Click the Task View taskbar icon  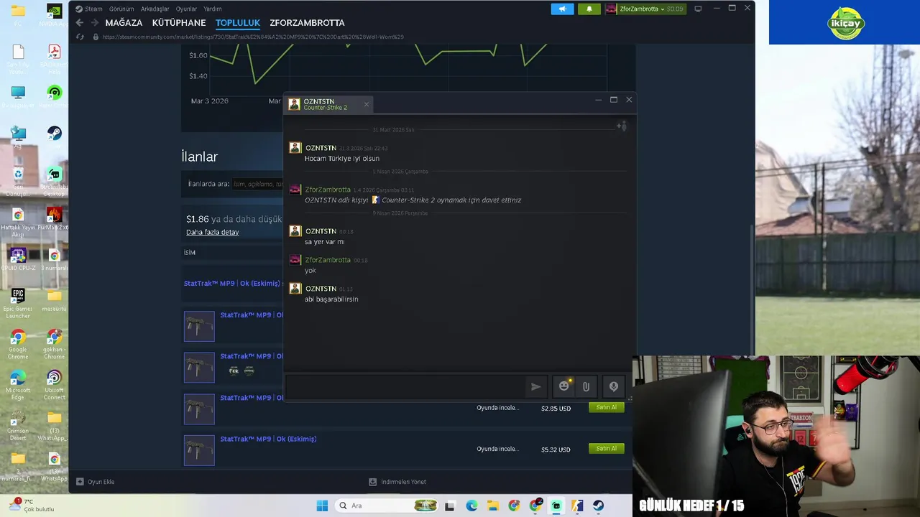[450, 506]
